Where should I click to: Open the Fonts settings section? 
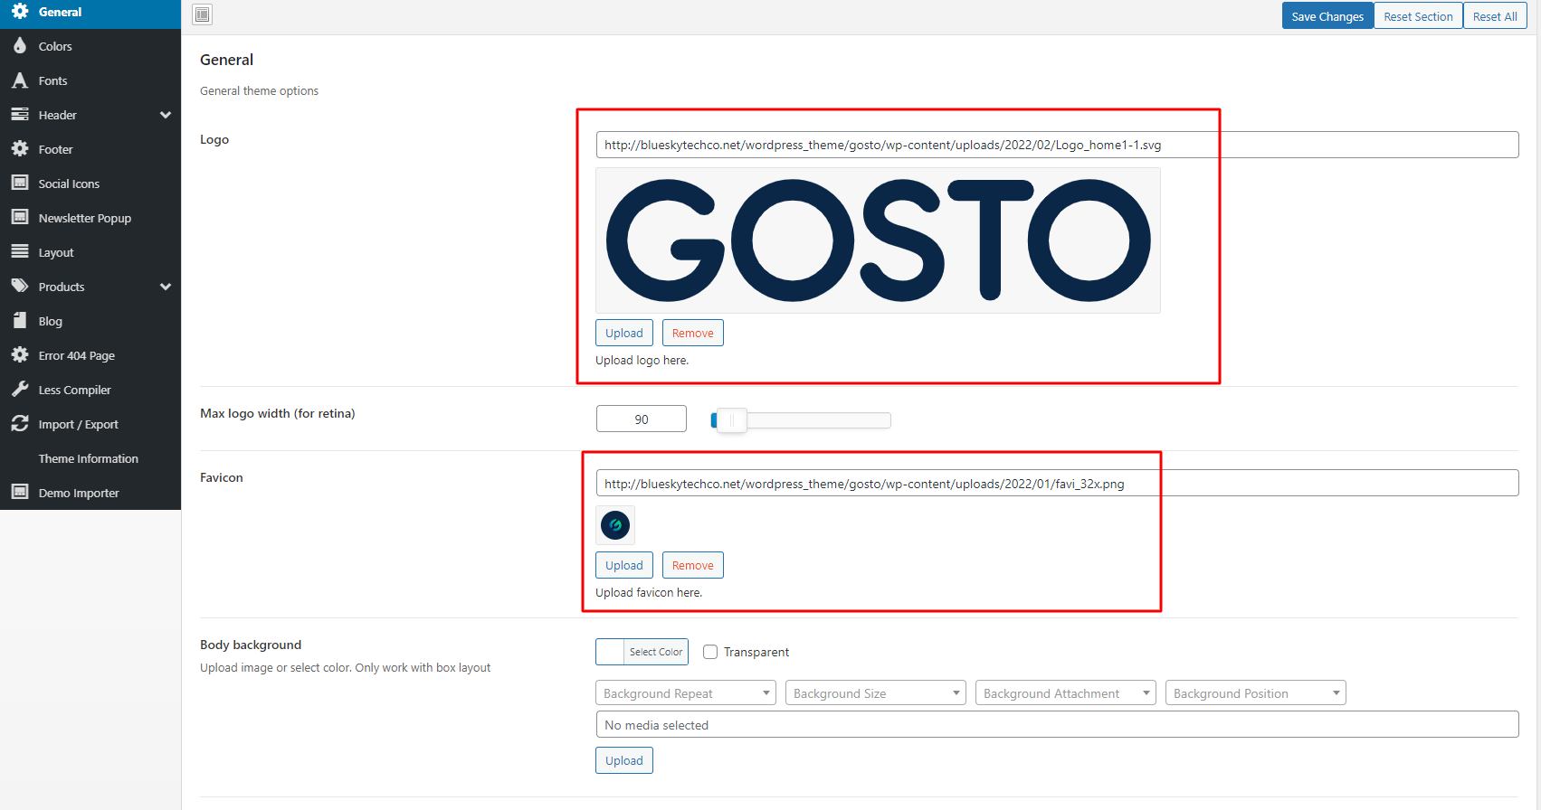tap(90, 80)
